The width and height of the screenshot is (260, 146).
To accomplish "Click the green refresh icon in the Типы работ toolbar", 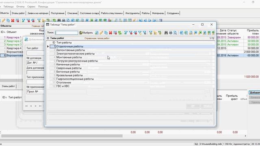I will point(120,33).
